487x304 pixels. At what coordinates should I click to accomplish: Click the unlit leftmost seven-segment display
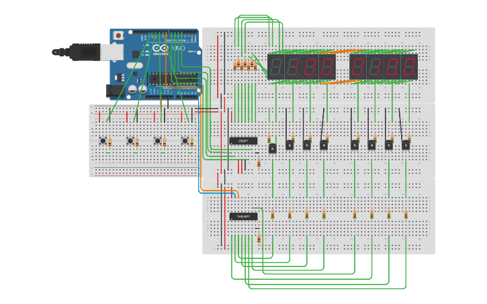[276, 66]
